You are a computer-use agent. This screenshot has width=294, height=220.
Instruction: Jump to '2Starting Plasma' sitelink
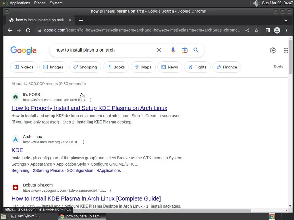click(x=48, y=170)
